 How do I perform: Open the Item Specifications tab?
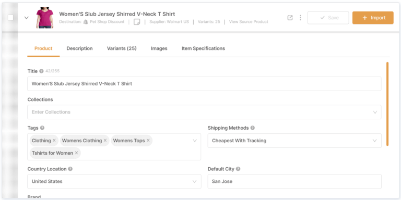(203, 48)
